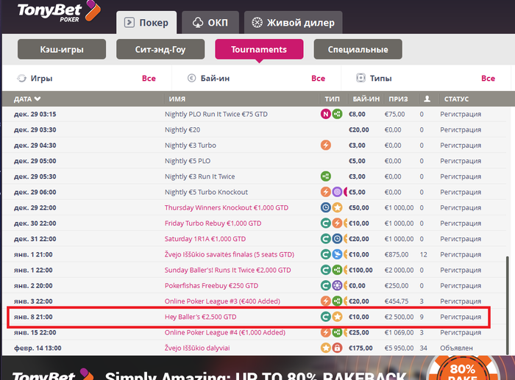The height and width of the screenshot is (380, 515).
Task: Click rebuy C icon on Friday Turbo Rebuy row
Action: click(x=325, y=223)
